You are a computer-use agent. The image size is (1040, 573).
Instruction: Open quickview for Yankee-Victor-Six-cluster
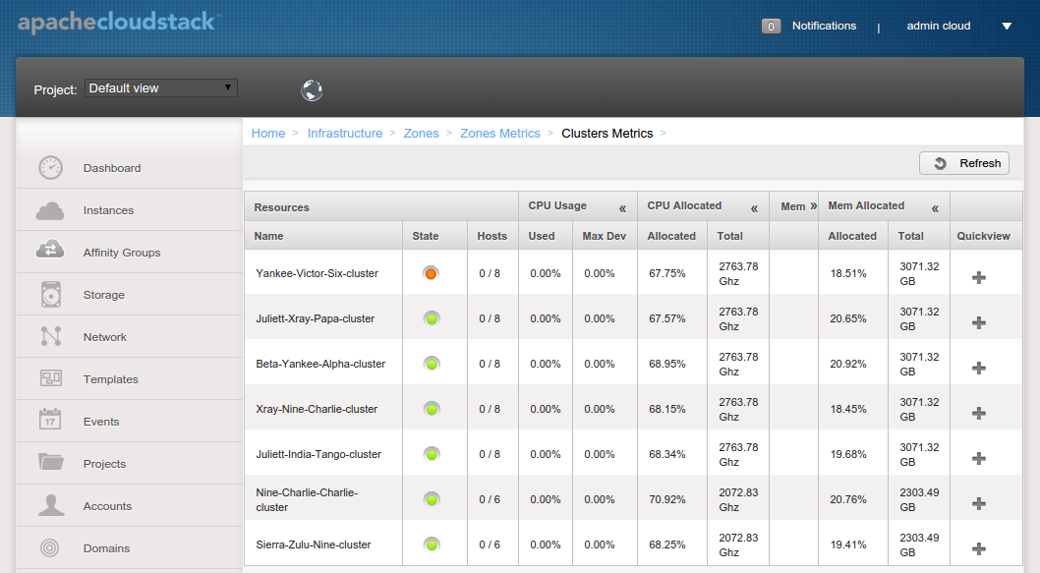(x=979, y=278)
